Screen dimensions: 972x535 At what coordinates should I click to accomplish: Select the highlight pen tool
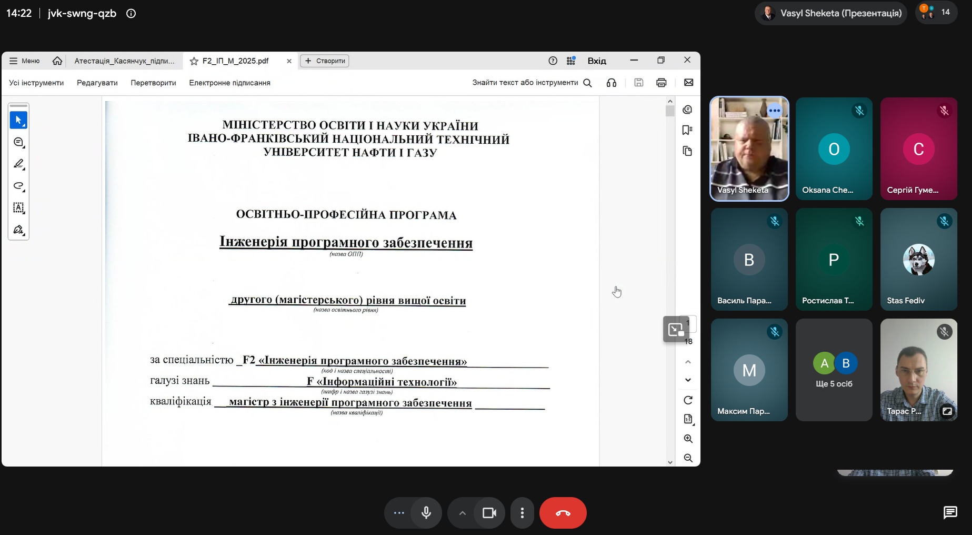point(18,164)
